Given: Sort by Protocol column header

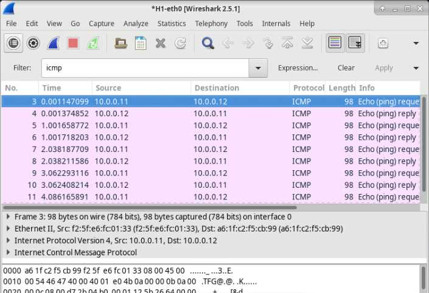Looking at the screenshot, I should coord(308,88).
